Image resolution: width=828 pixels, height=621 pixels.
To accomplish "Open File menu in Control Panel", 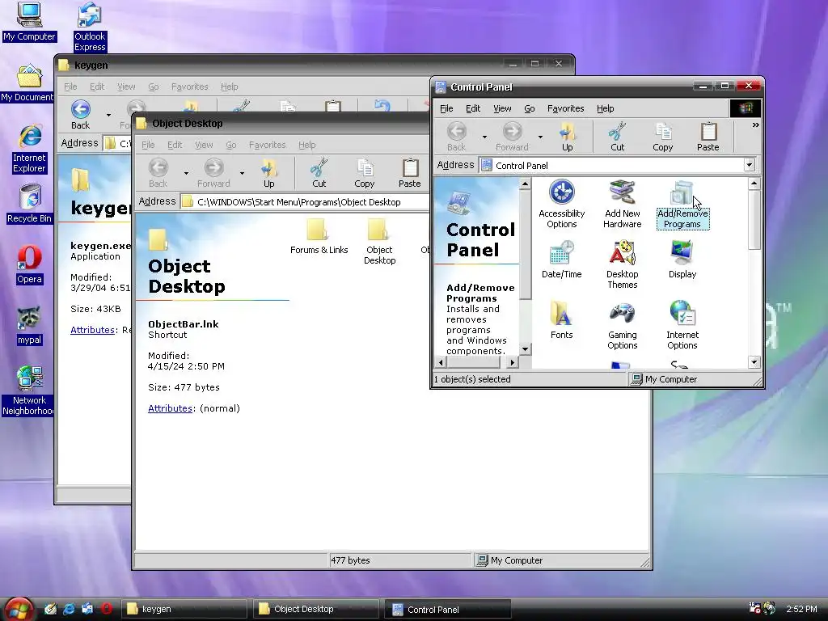I will tap(446, 108).
